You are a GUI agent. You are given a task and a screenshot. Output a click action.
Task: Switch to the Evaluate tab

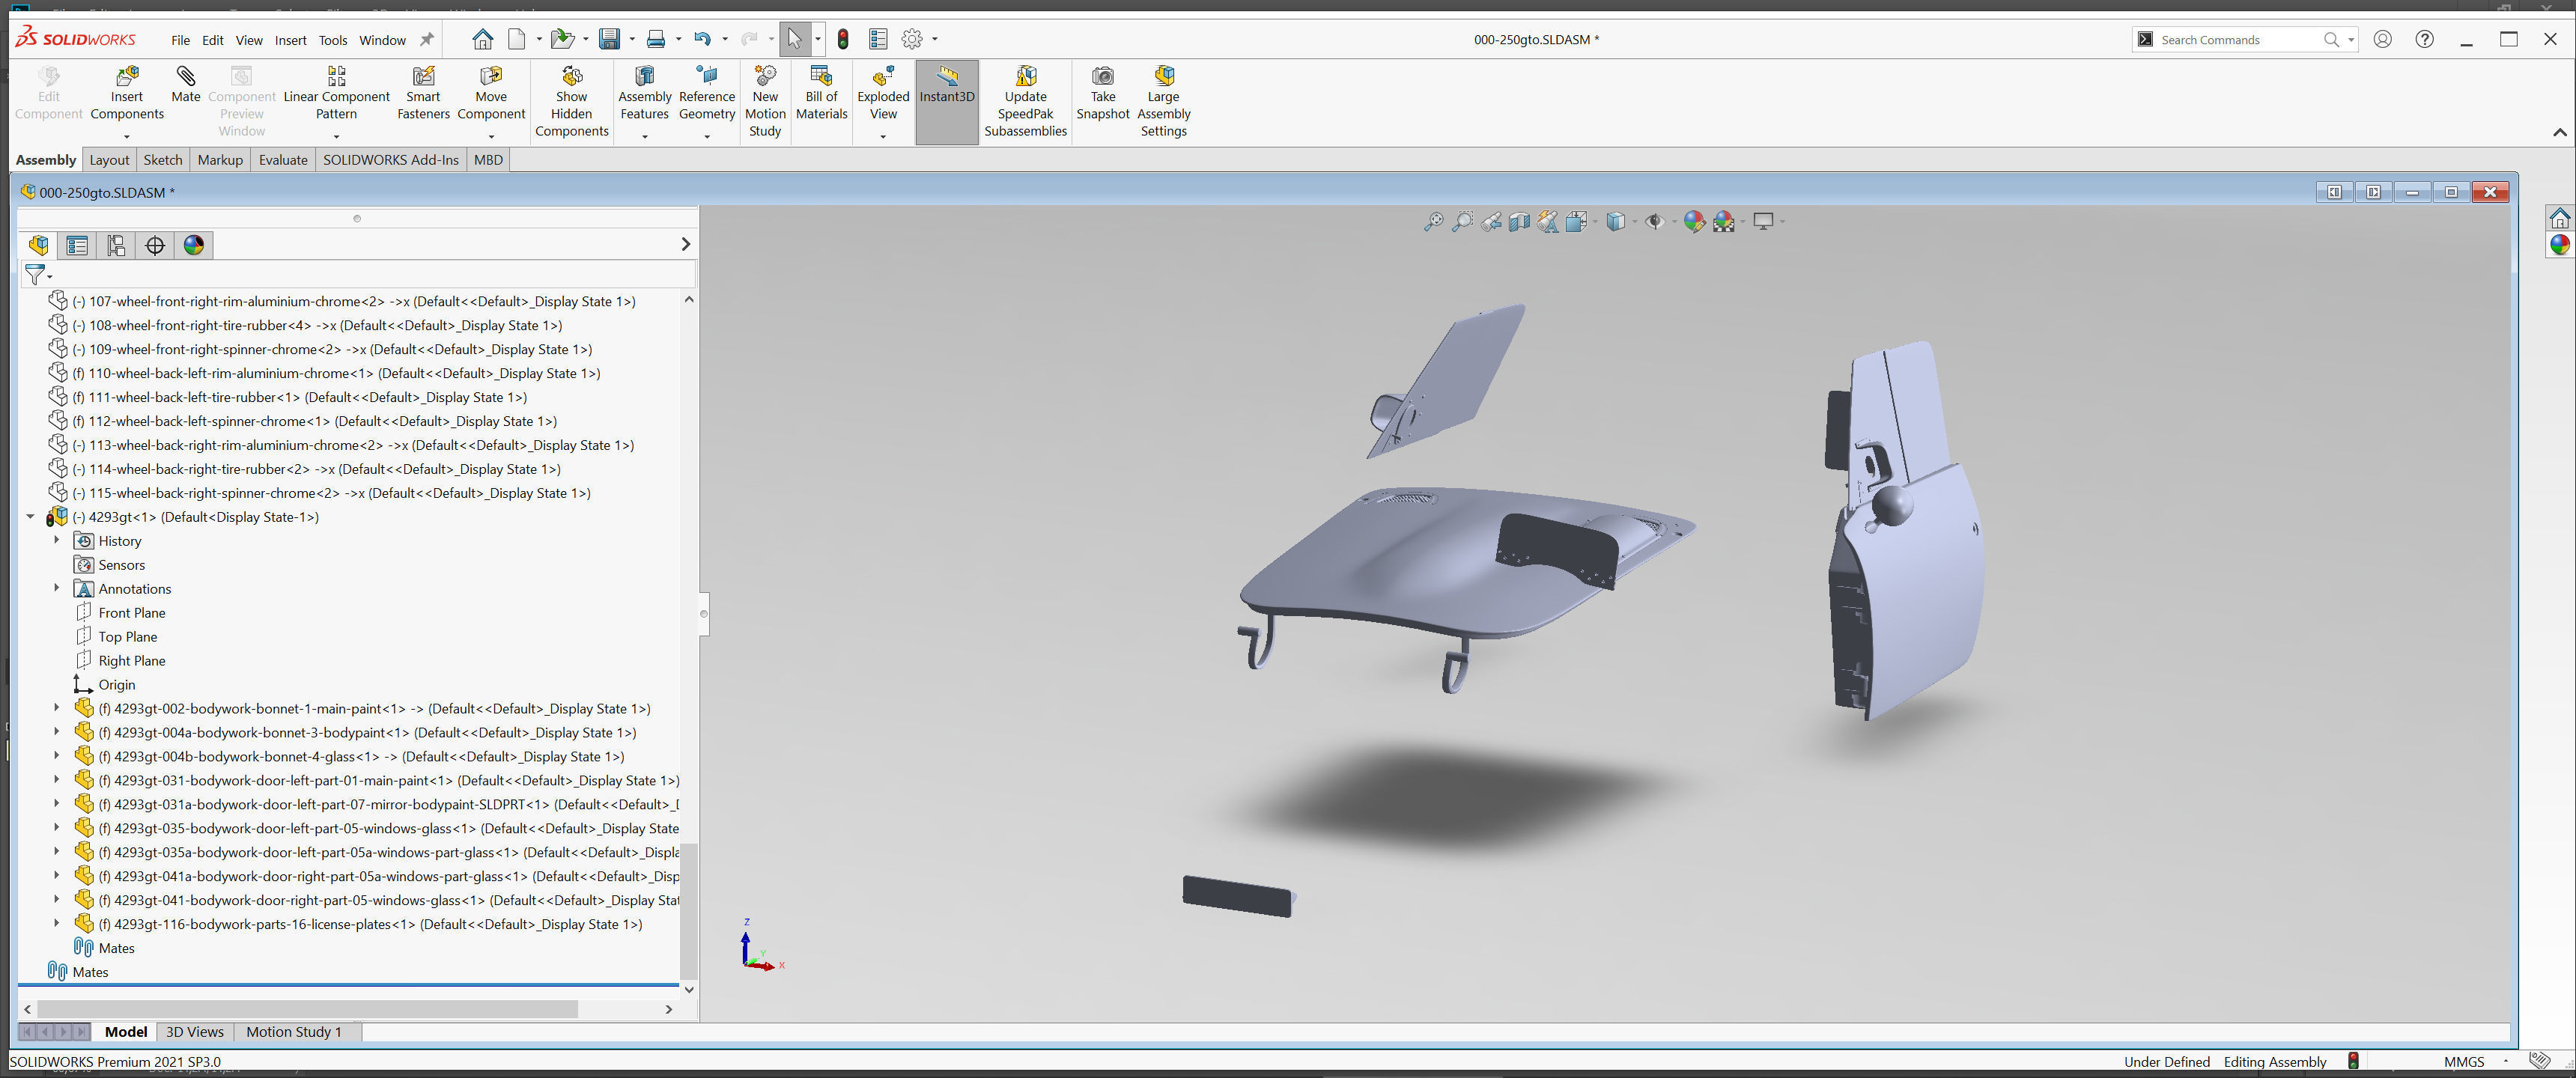[x=283, y=160]
